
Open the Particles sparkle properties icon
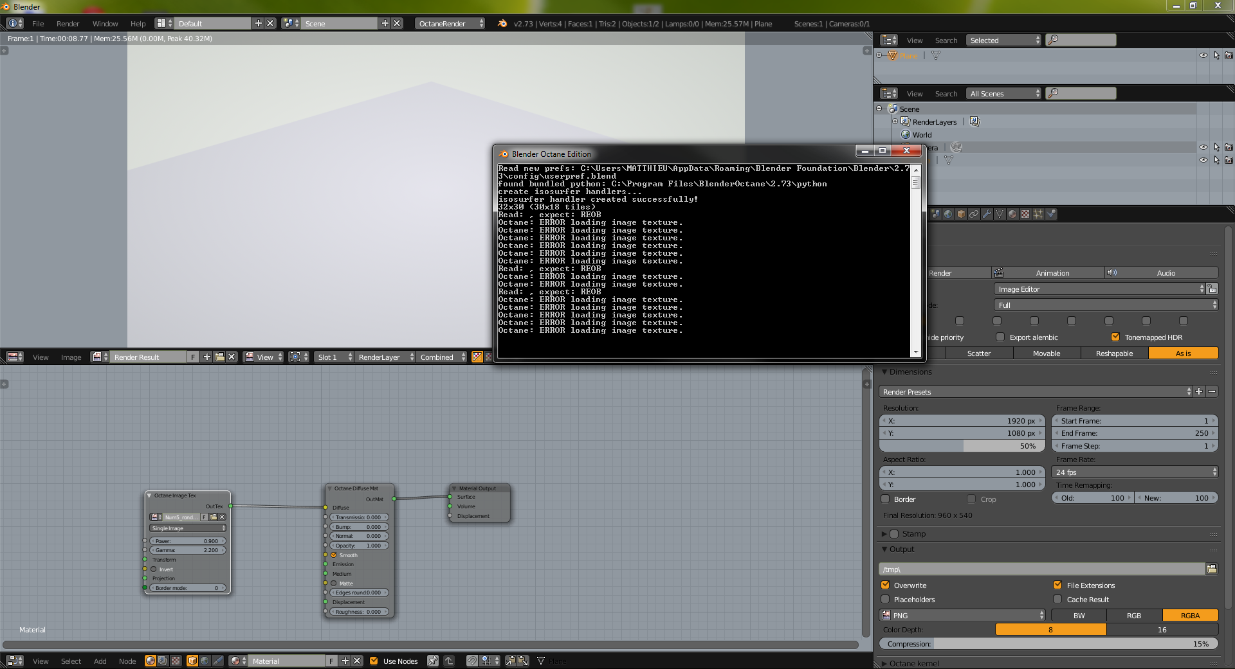pos(1038,214)
